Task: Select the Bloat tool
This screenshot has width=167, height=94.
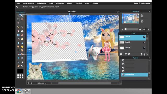Action: pos(19,58)
